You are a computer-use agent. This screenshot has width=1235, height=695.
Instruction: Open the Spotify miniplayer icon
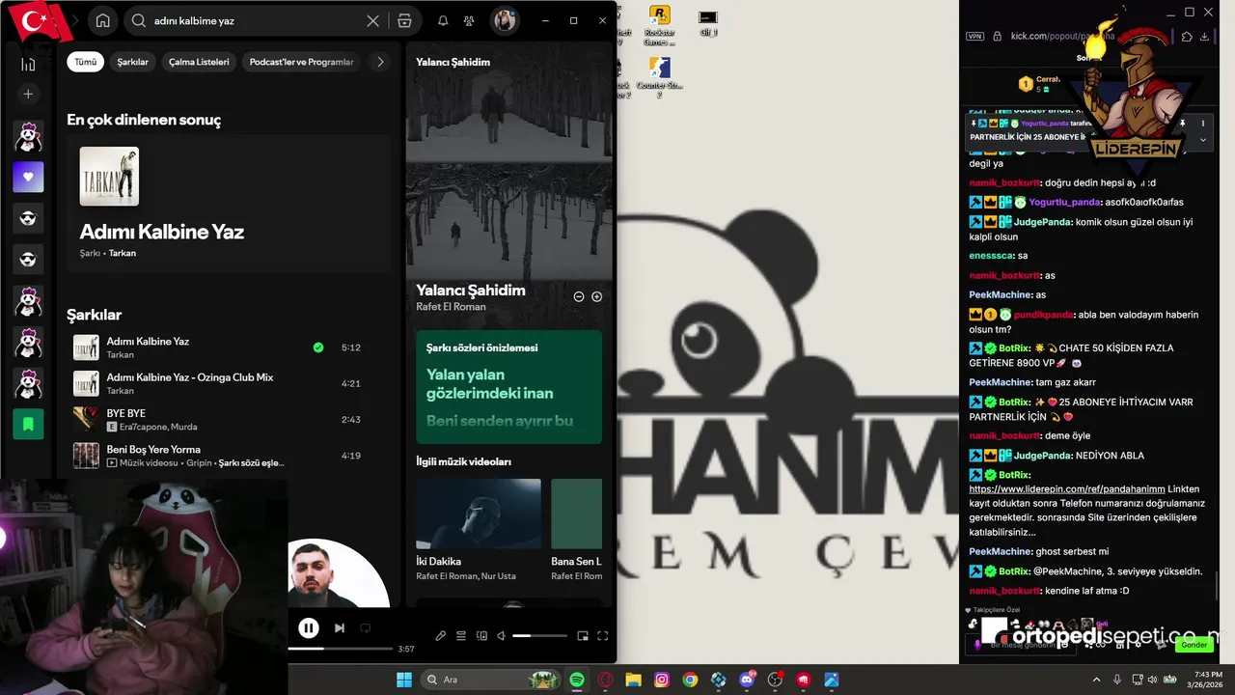[582, 635]
